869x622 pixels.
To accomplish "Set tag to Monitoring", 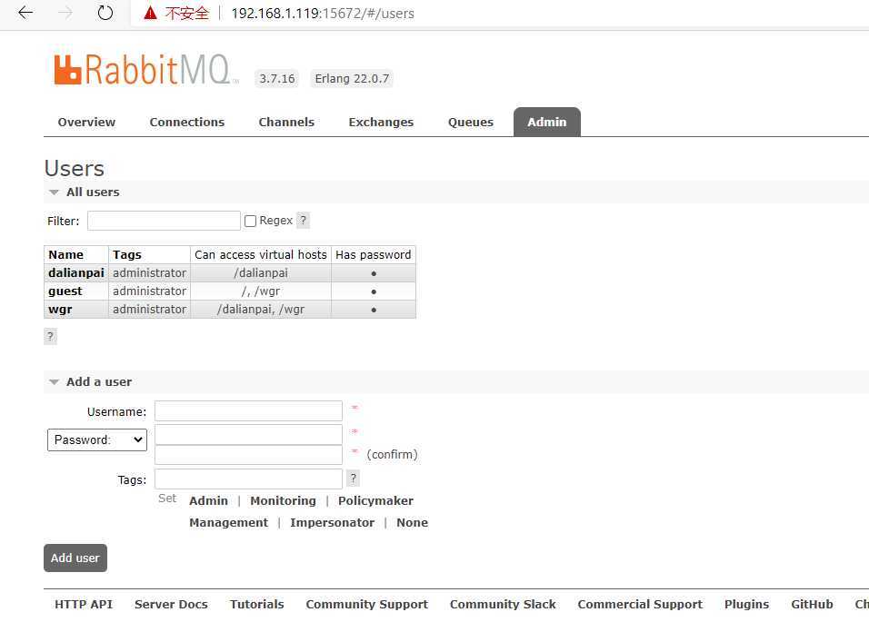I will (284, 501).
